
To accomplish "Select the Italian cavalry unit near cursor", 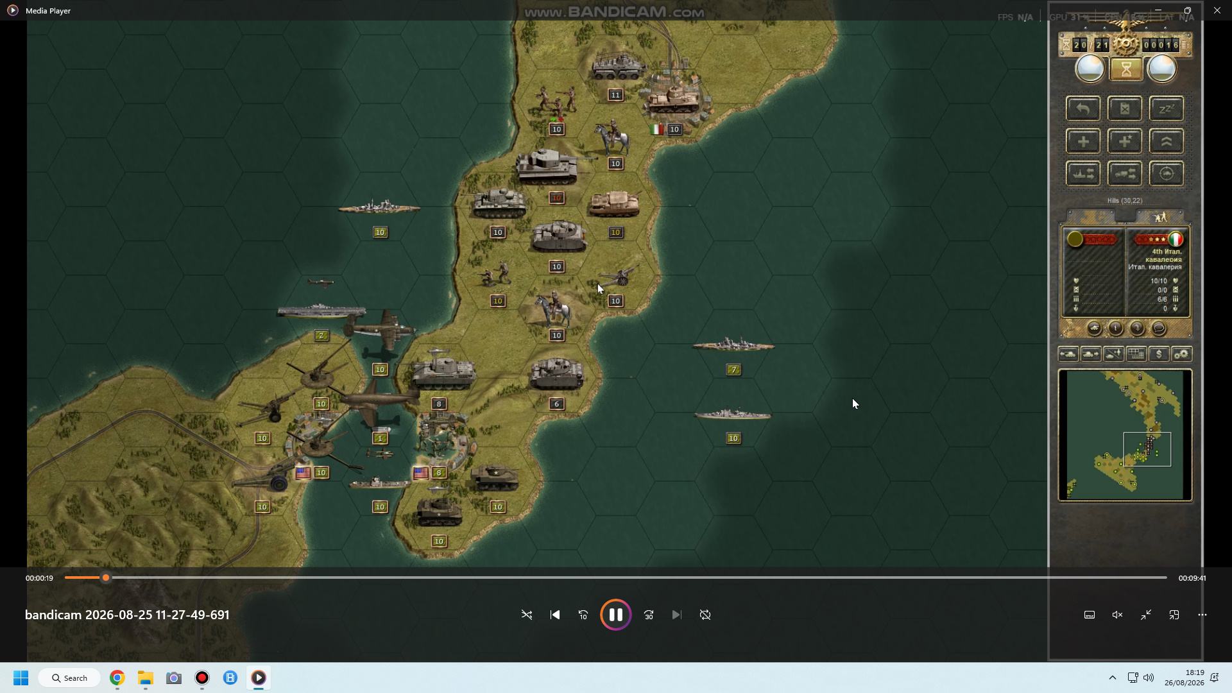I will 554,309.
